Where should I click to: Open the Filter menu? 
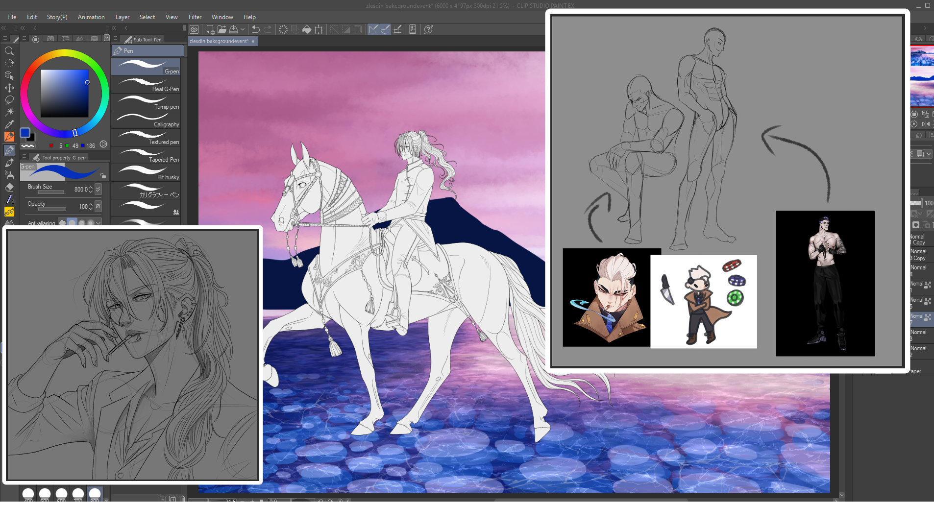tap(195, 17)
